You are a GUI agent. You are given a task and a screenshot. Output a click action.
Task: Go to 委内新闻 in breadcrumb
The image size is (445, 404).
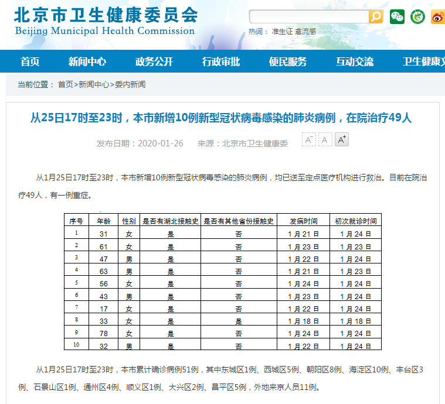(130, 84)
